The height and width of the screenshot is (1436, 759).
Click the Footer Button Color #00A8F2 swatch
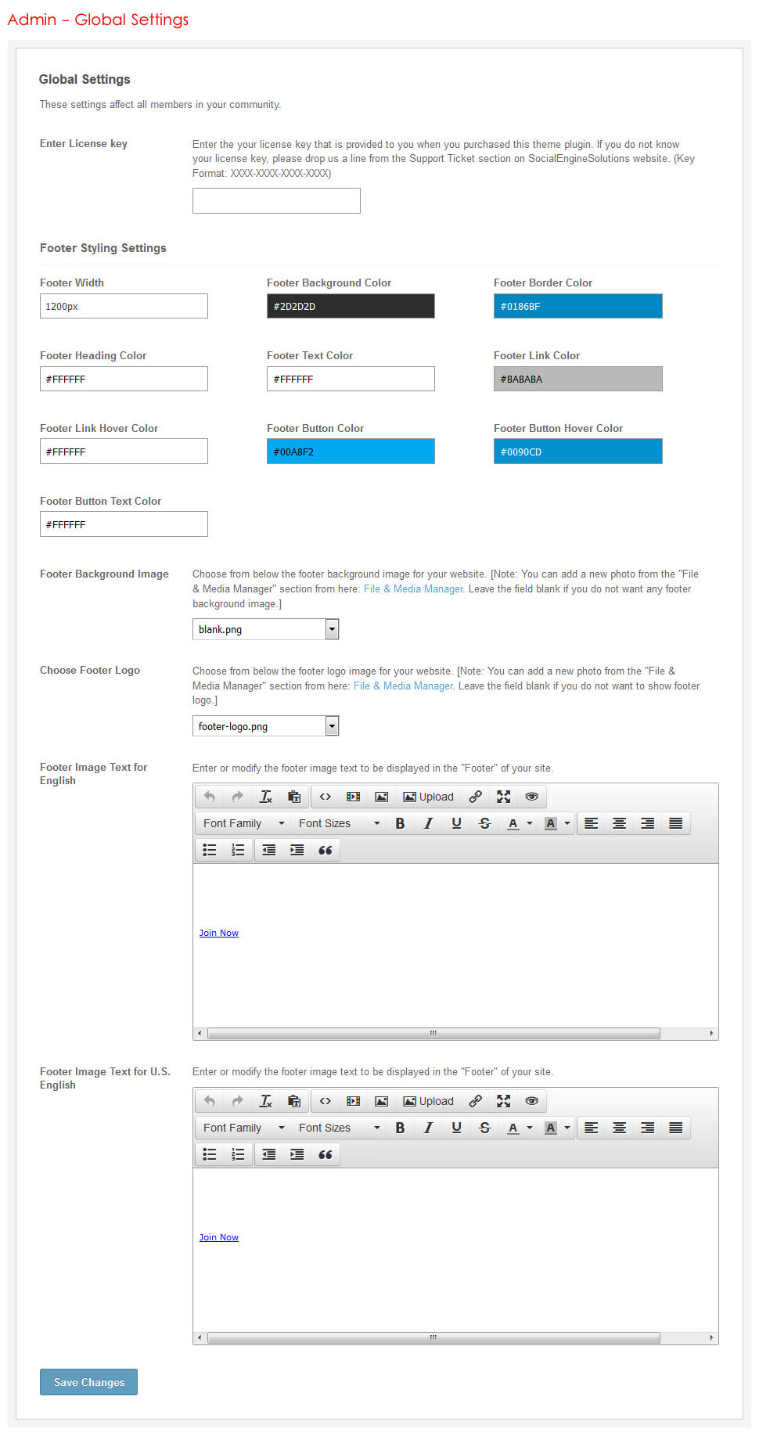pyautogui.click(x=351, y=452)
